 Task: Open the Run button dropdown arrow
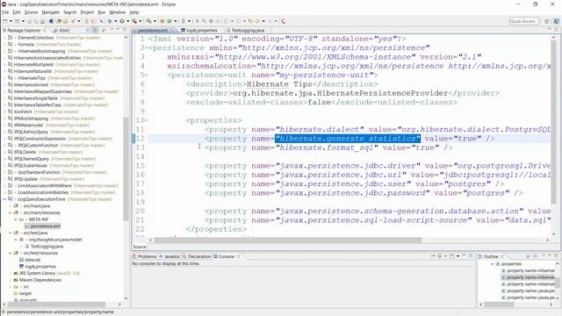click(x=128, y=21)
